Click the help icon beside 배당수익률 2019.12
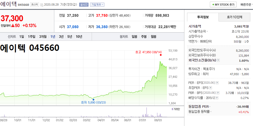Image resolution: width=253 pixels, height=126 pixels. (x=217, y=98)
